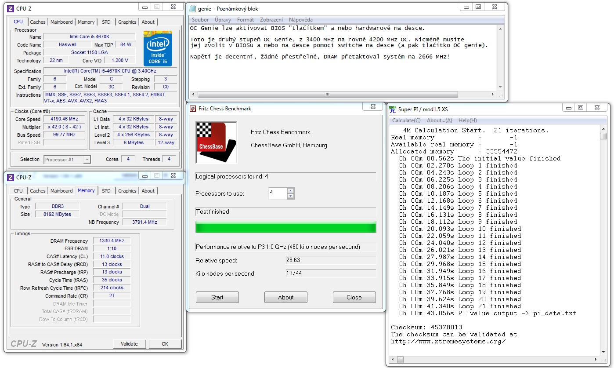Click the Command Rate value 2T
The image size is (614, 368).
pyautogui.click(x=112, y=296)
